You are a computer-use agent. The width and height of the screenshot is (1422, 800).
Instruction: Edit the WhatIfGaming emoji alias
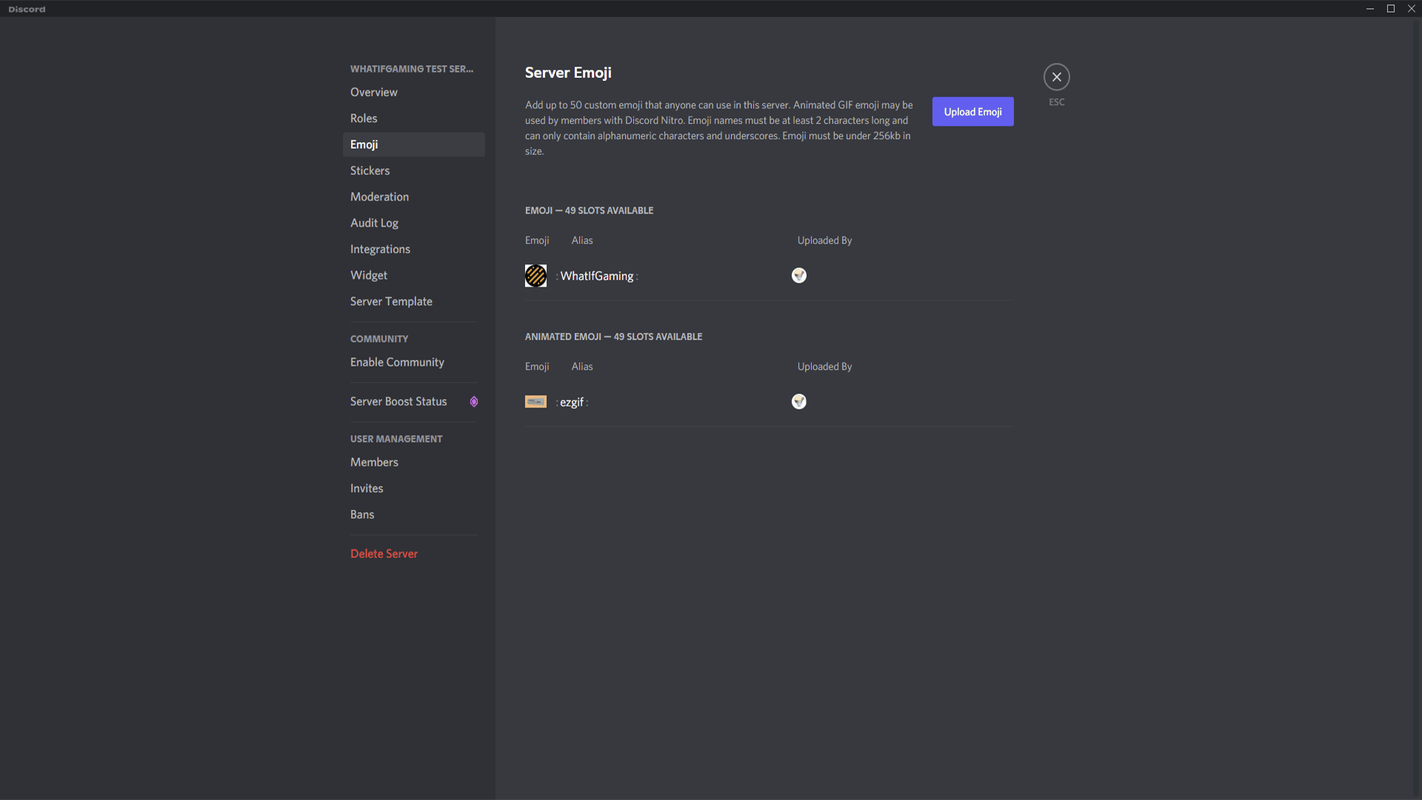(597, 276)
